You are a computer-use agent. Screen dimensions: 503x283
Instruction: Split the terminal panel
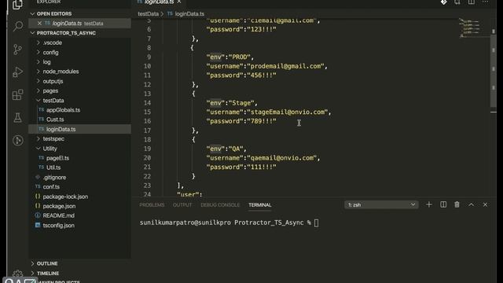coord(443,204)
